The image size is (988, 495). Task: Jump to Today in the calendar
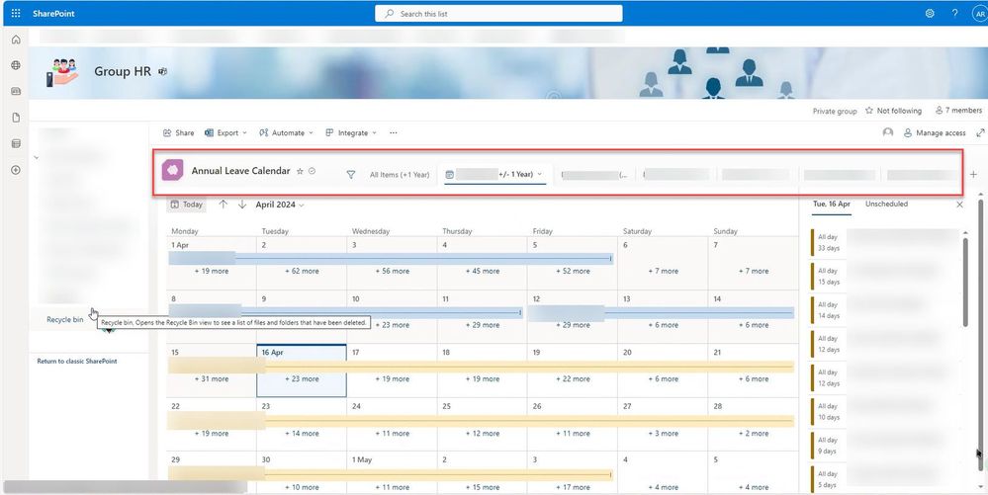point(187,205)
